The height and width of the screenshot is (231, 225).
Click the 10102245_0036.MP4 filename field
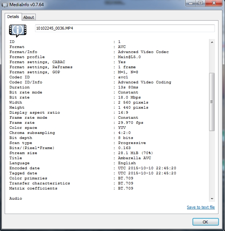click(x=125, y=28)
